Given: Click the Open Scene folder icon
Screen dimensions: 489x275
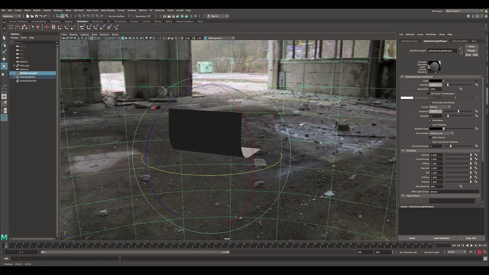Looking at the screenshot, I should (x=32, y=16).
